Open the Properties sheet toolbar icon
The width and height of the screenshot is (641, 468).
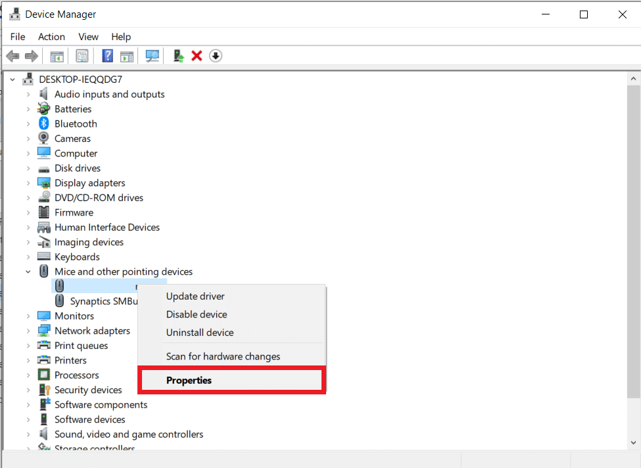click(82, 56)
